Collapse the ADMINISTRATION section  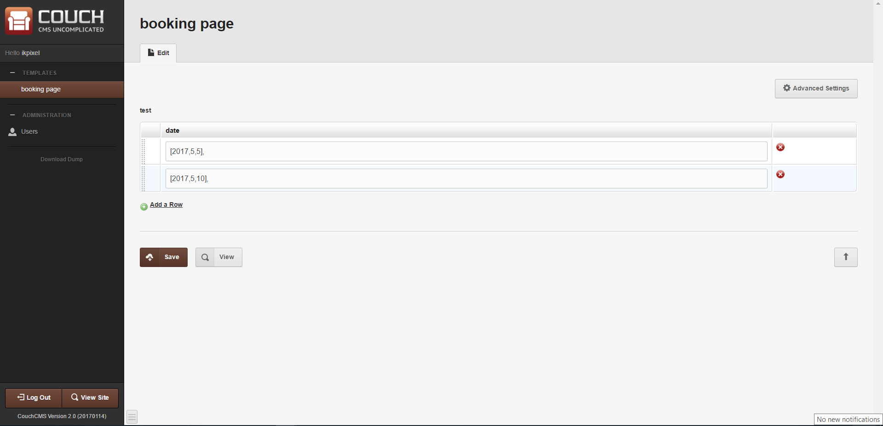(12, 115)
